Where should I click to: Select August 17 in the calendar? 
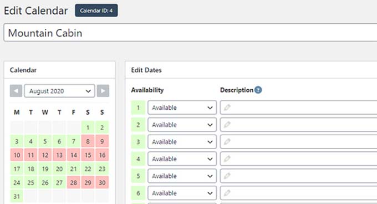(x=17, y=169)
